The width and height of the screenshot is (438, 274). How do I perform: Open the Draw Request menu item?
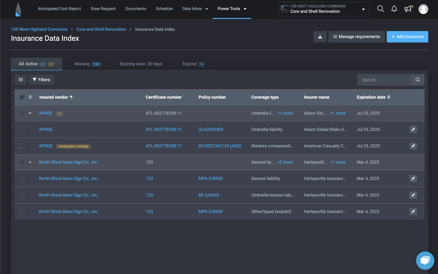pyautogui.click(x=103, y=9)
